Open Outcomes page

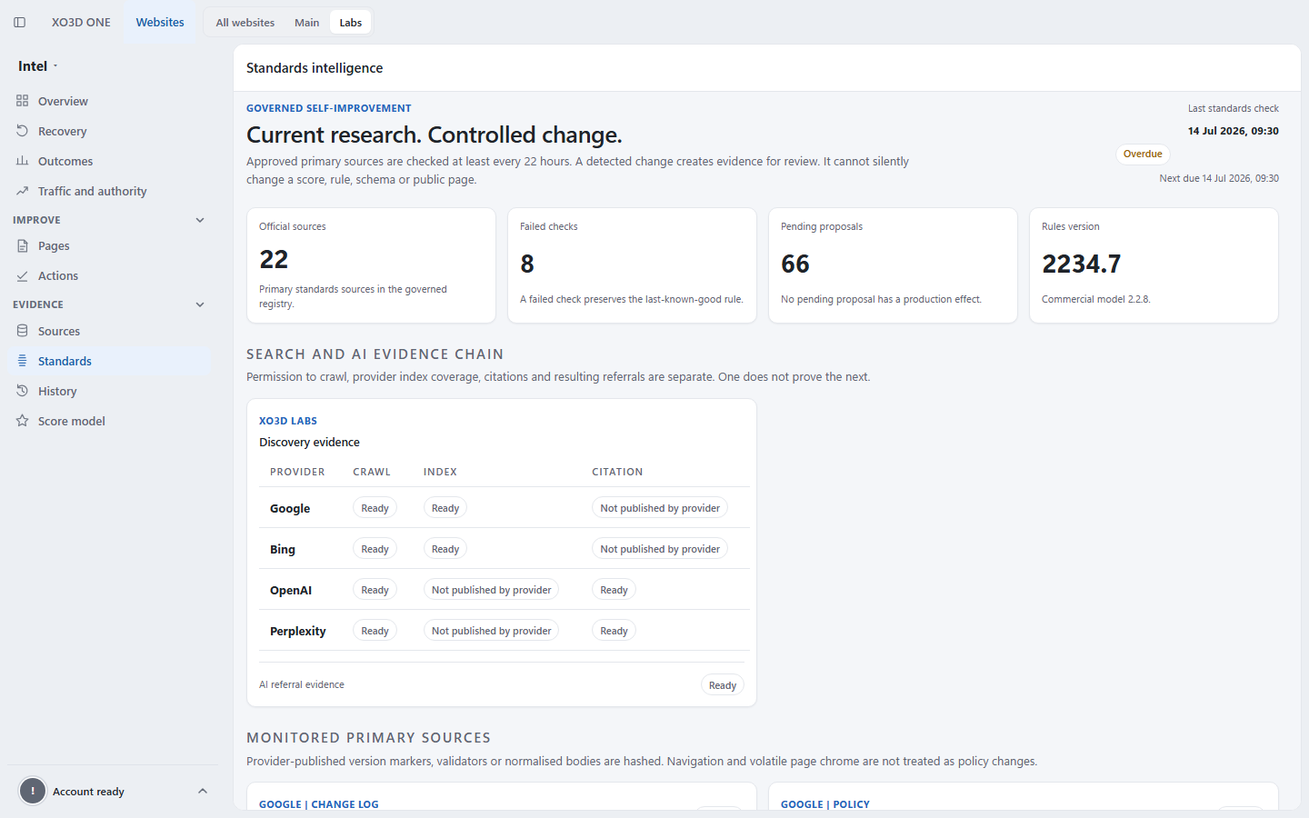tap(109, 161)
